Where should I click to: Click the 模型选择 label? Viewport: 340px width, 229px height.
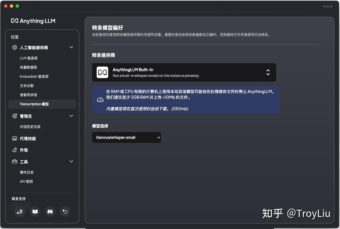[x=100, y=126]
